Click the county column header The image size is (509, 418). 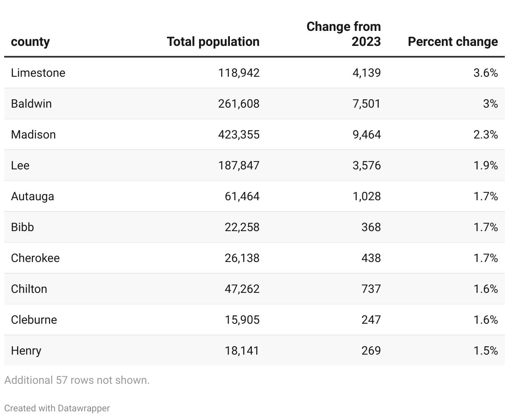30,42
